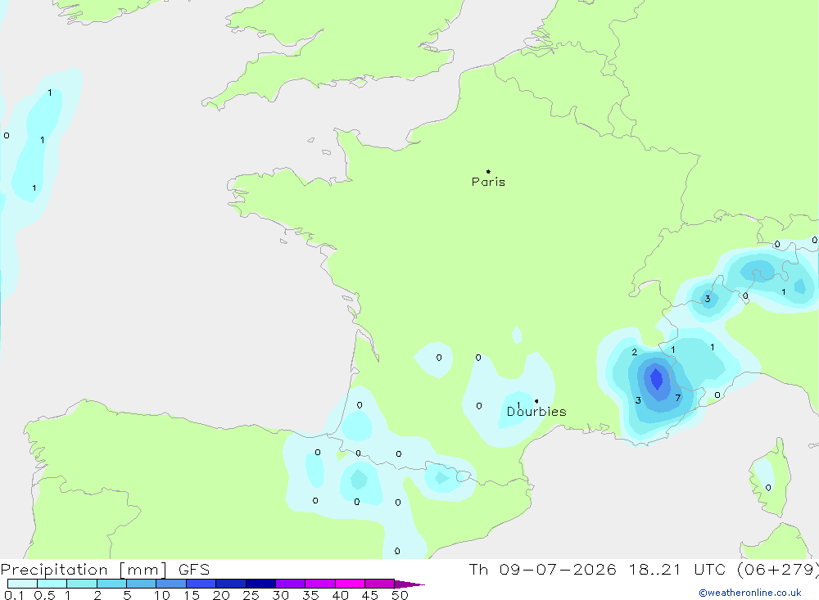Click the legend arrow tip above 50 mm
Screen dimensions: 819x600
coord(409,584)
